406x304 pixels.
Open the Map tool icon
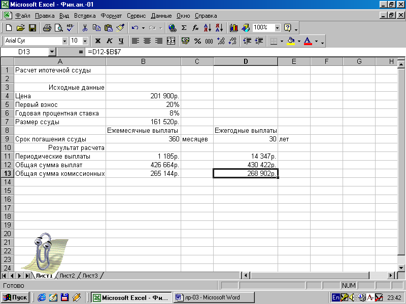click(246, 28)
